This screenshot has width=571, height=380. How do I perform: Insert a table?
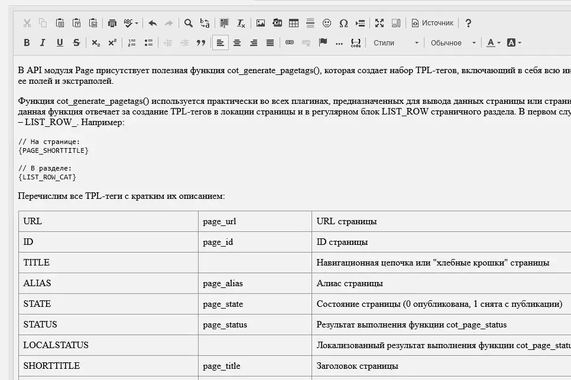click(x=293, y=22)
